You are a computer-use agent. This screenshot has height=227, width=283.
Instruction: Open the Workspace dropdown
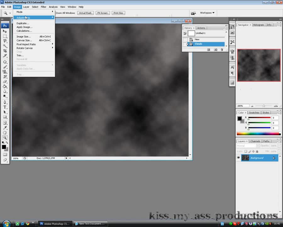point(207,13)
